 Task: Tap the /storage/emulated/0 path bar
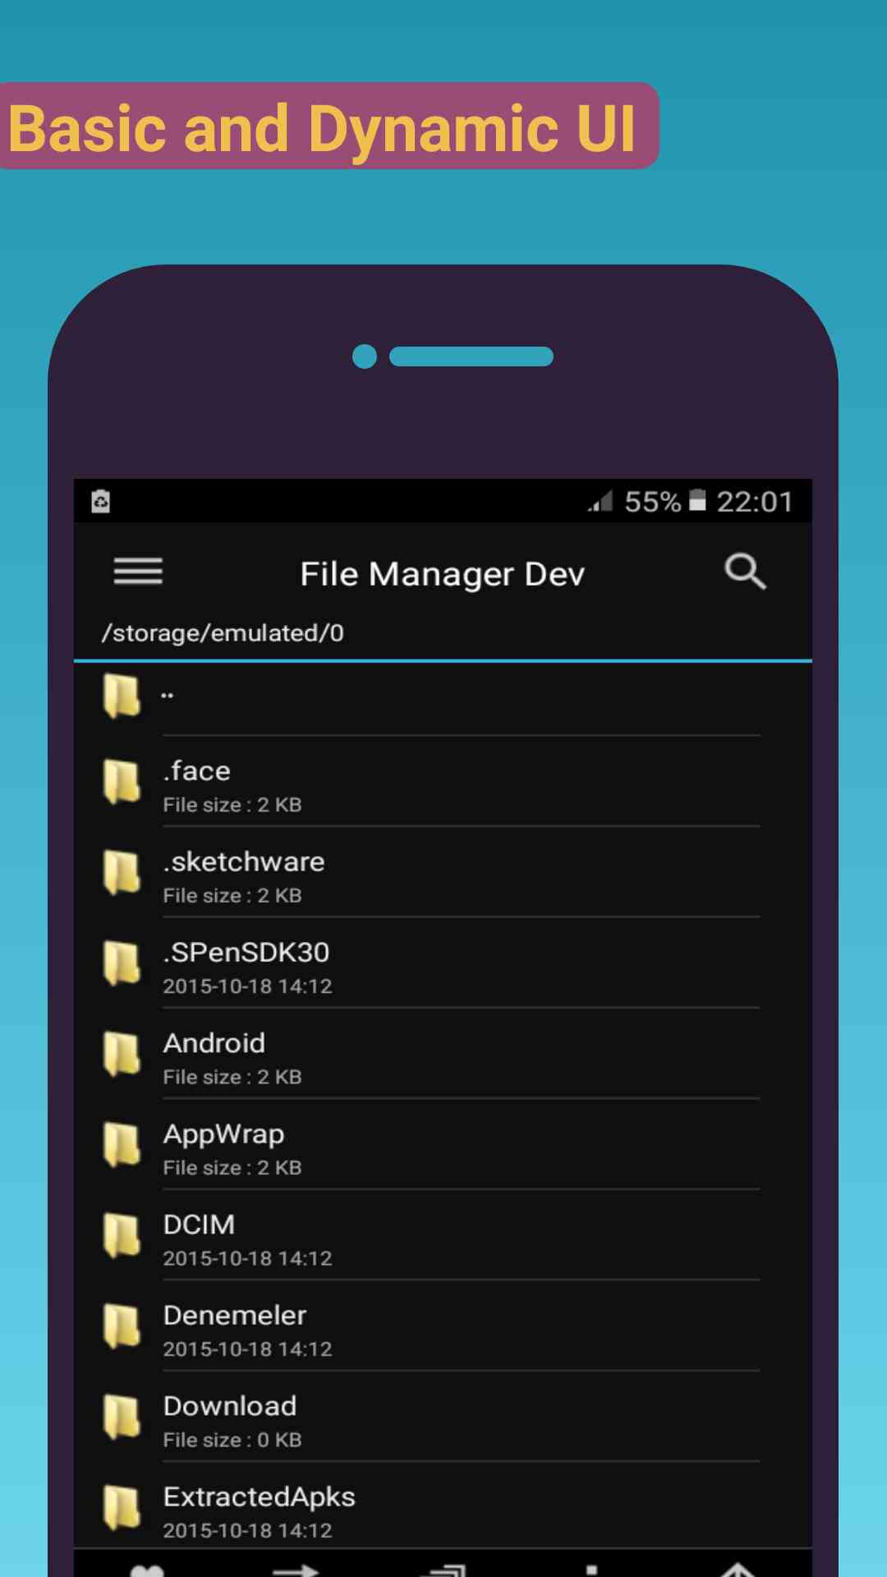click(223, 633)
